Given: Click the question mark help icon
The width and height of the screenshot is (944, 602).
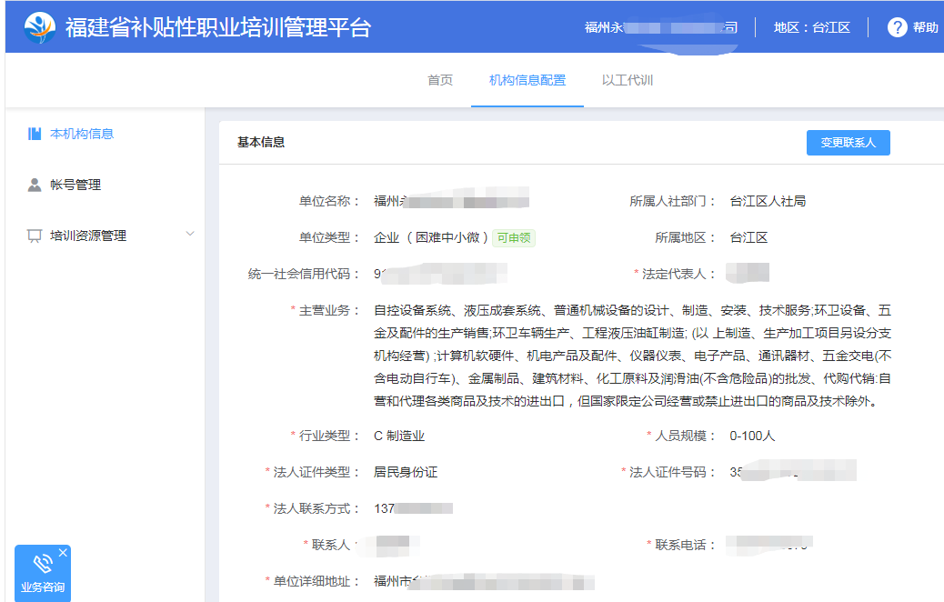Looking at the screenshot, I should [897, 27].
